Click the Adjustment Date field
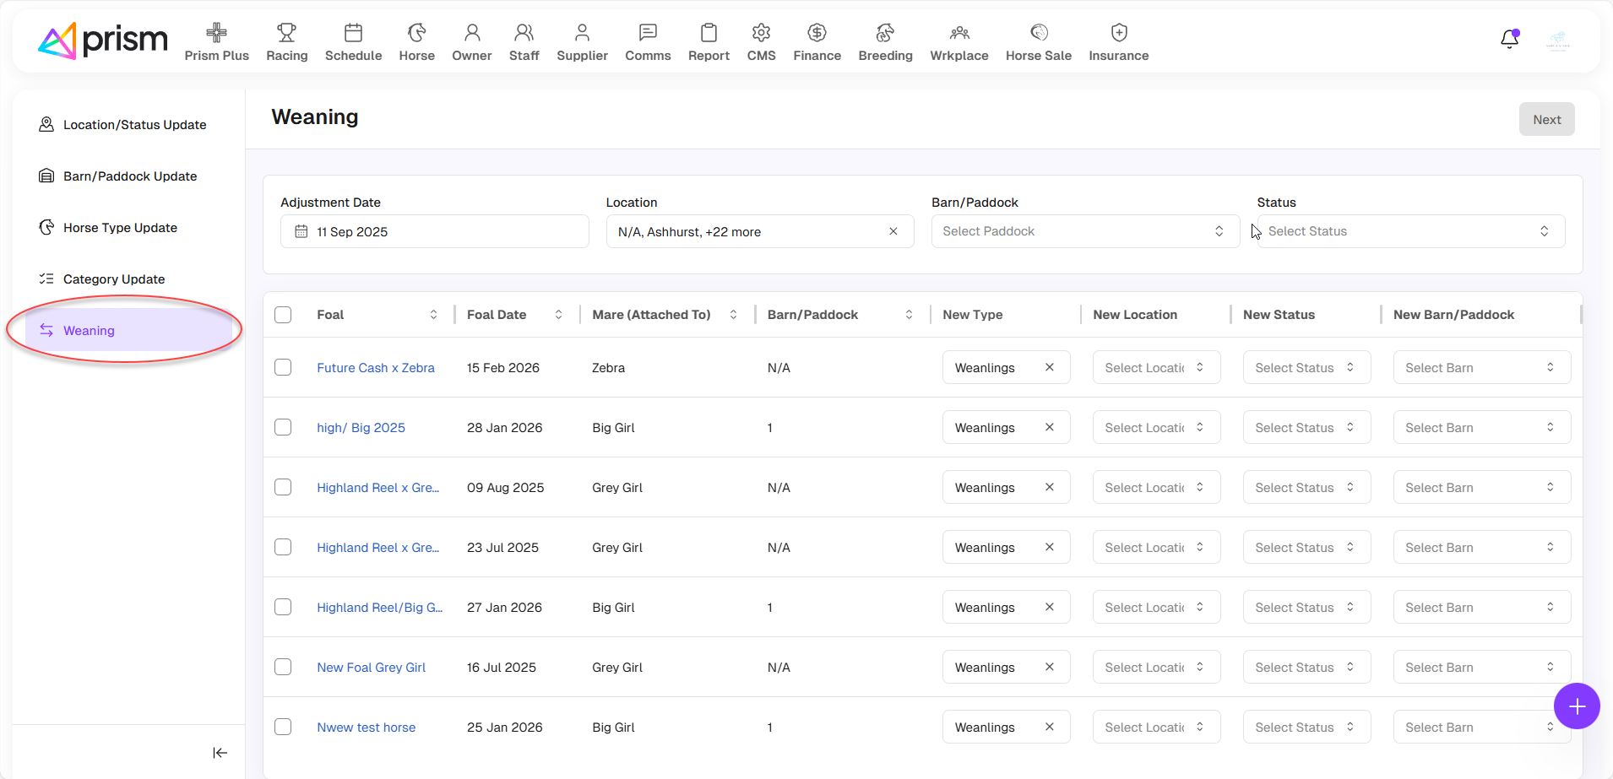Image resolution: width=1613 pixels, height=779 pixels. (x=434, y=231)
